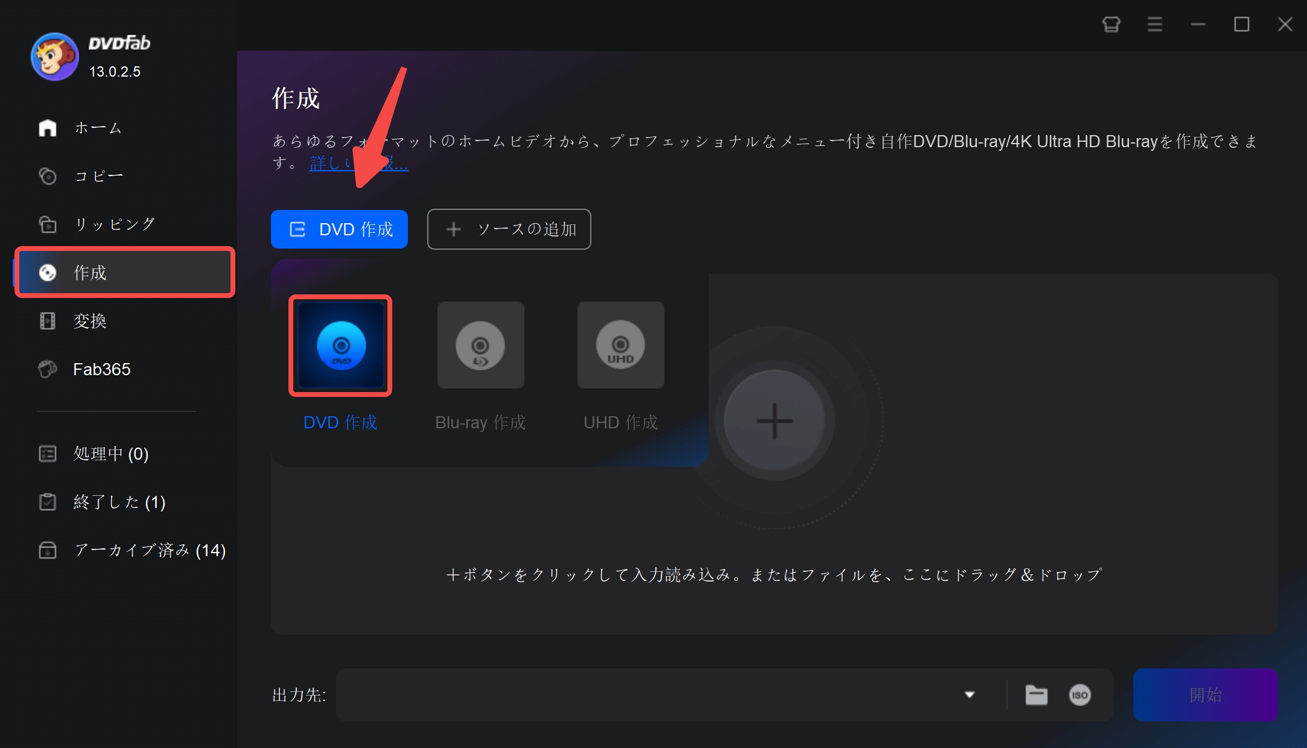1307x748 pixels.
Task: Maximize the DVDFab window
Action: [x=1241, y=24]
